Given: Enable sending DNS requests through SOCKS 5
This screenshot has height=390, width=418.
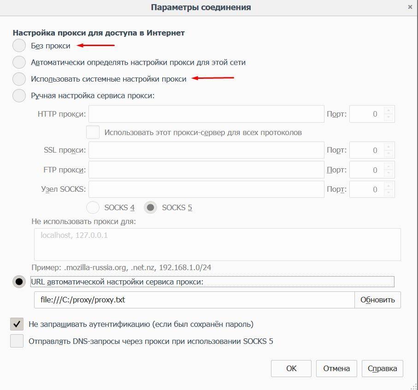Looking at the screenshot, I should click(x=17, y=341).
